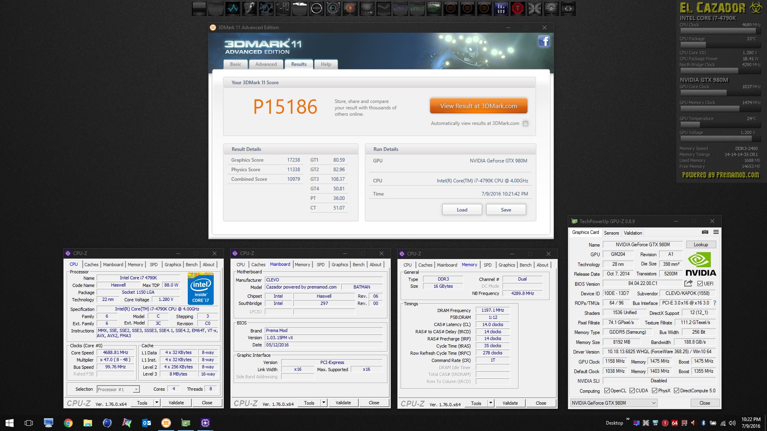Open audio mixer sliders icon in top dock
This screenshot has width=767, height=431.
click(x=283, y=8)
